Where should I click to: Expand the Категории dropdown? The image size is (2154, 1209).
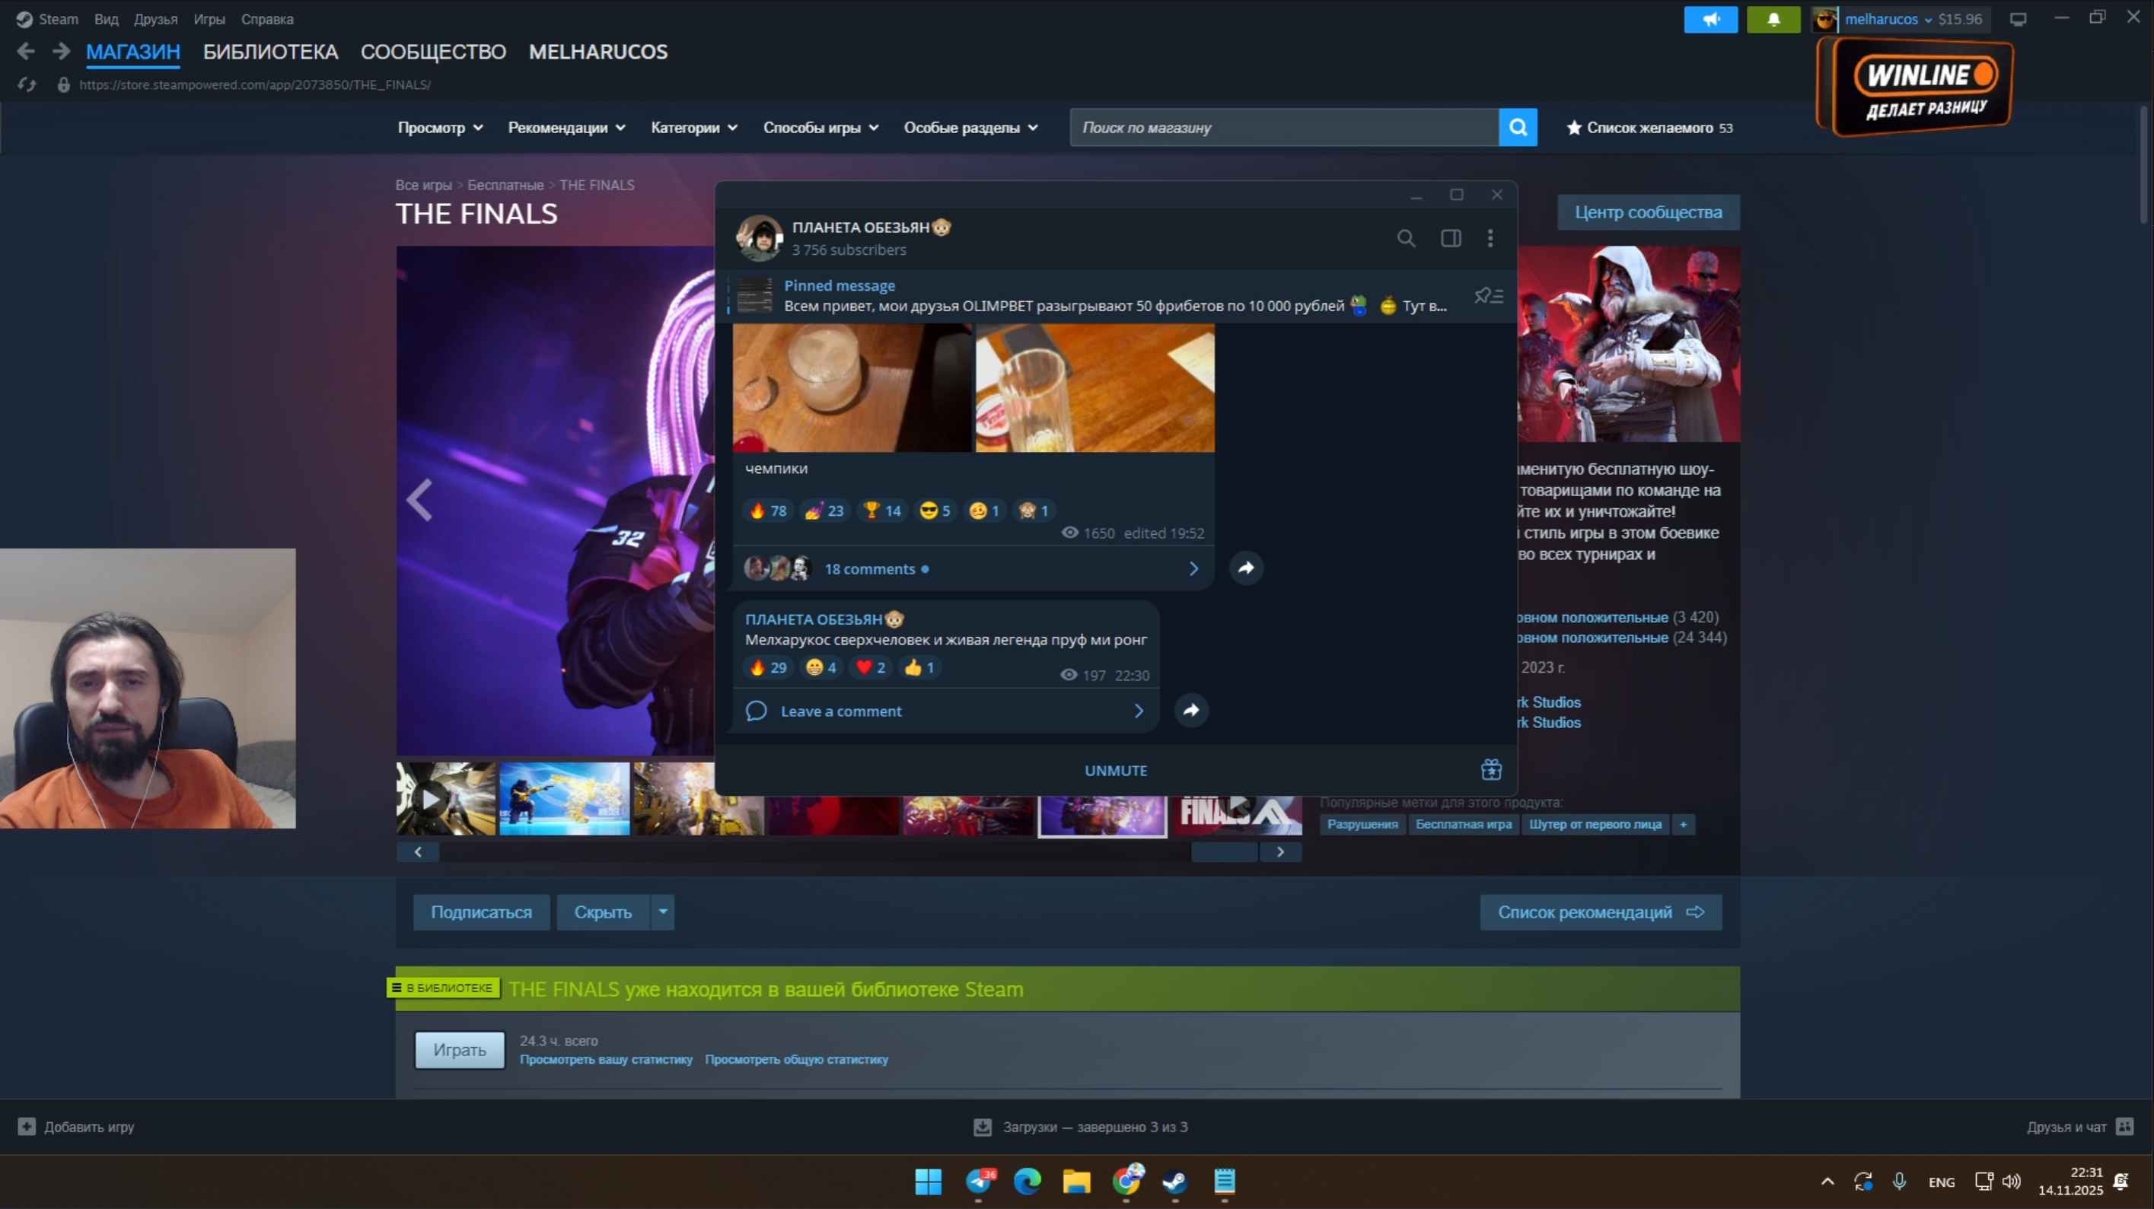point(693,128)
